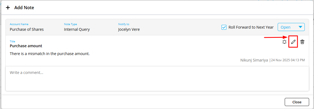Click in the Write a comment field
Screen dimensions: 314x109
point(157,79)
